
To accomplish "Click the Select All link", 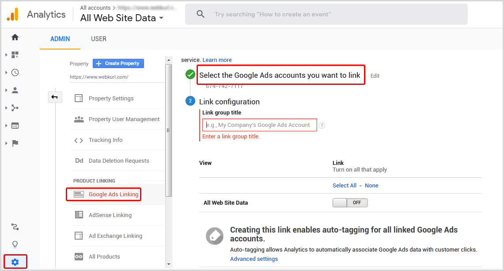I will click(344, 185).
